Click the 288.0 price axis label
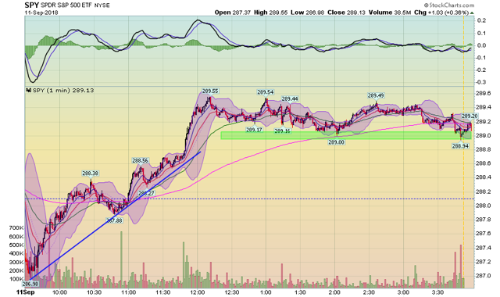Viewport: 500px width, 297px height. [483, 206]
